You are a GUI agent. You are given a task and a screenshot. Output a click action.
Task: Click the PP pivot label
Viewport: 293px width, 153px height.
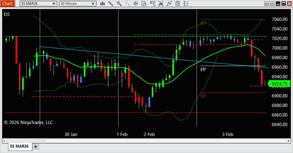(x=203, y=69)
